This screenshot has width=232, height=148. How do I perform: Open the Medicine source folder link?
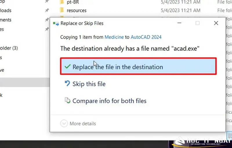(114, 37)
